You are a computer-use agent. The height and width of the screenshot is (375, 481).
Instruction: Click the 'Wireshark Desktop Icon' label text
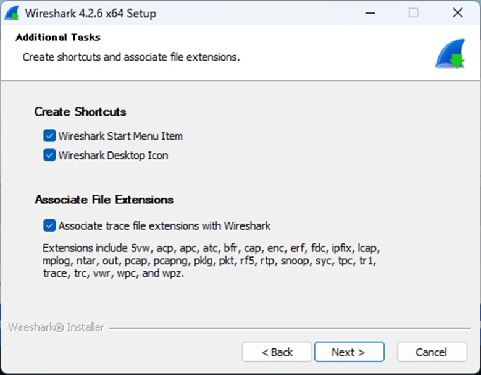[113, 155]
